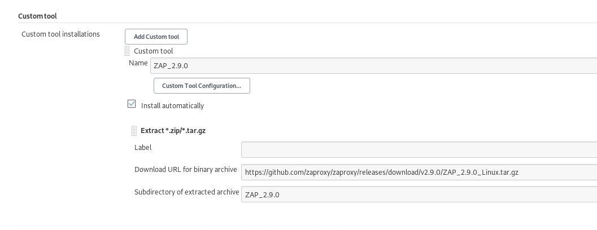Open Custom Tool Configuration settings

[202, 86]
